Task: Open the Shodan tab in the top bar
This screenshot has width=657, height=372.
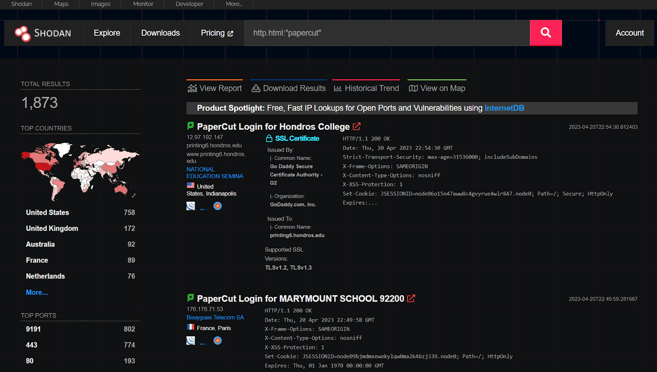Action: point(21,4)
